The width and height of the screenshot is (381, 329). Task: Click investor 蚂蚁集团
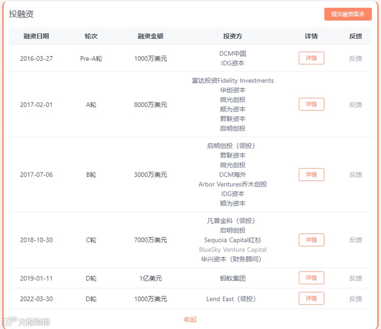pyautogui.click(x=233, y=278)
